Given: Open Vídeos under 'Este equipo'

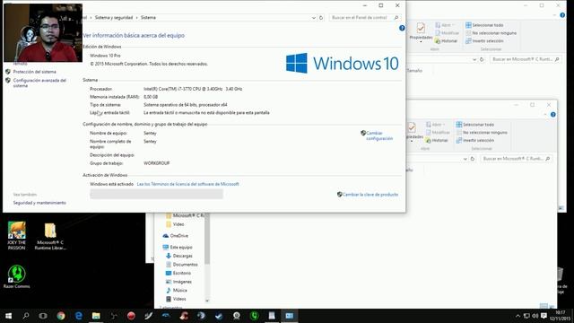Looking at the screenshot, I should pos(176,299).
